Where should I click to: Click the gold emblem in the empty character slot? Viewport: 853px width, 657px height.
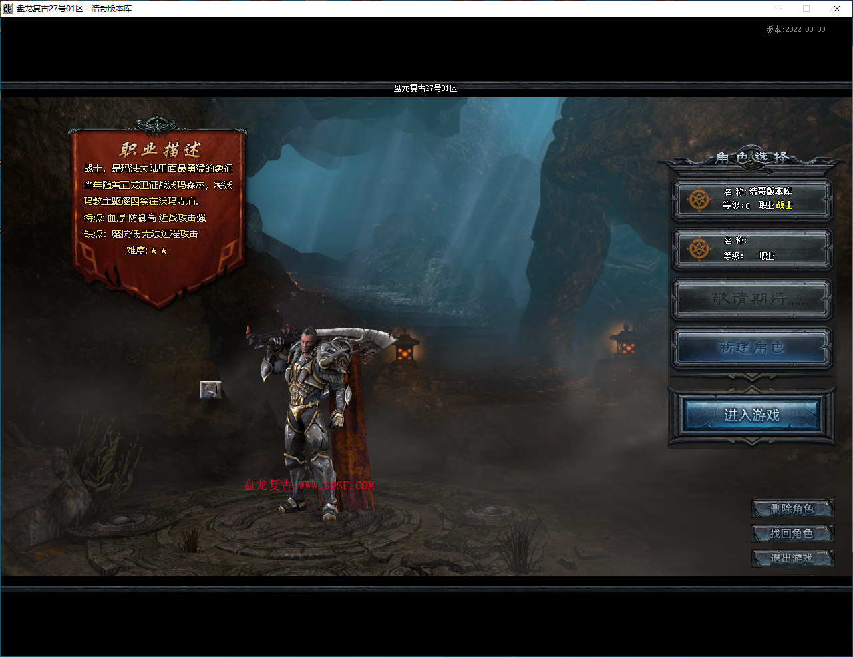coord(699,249)
